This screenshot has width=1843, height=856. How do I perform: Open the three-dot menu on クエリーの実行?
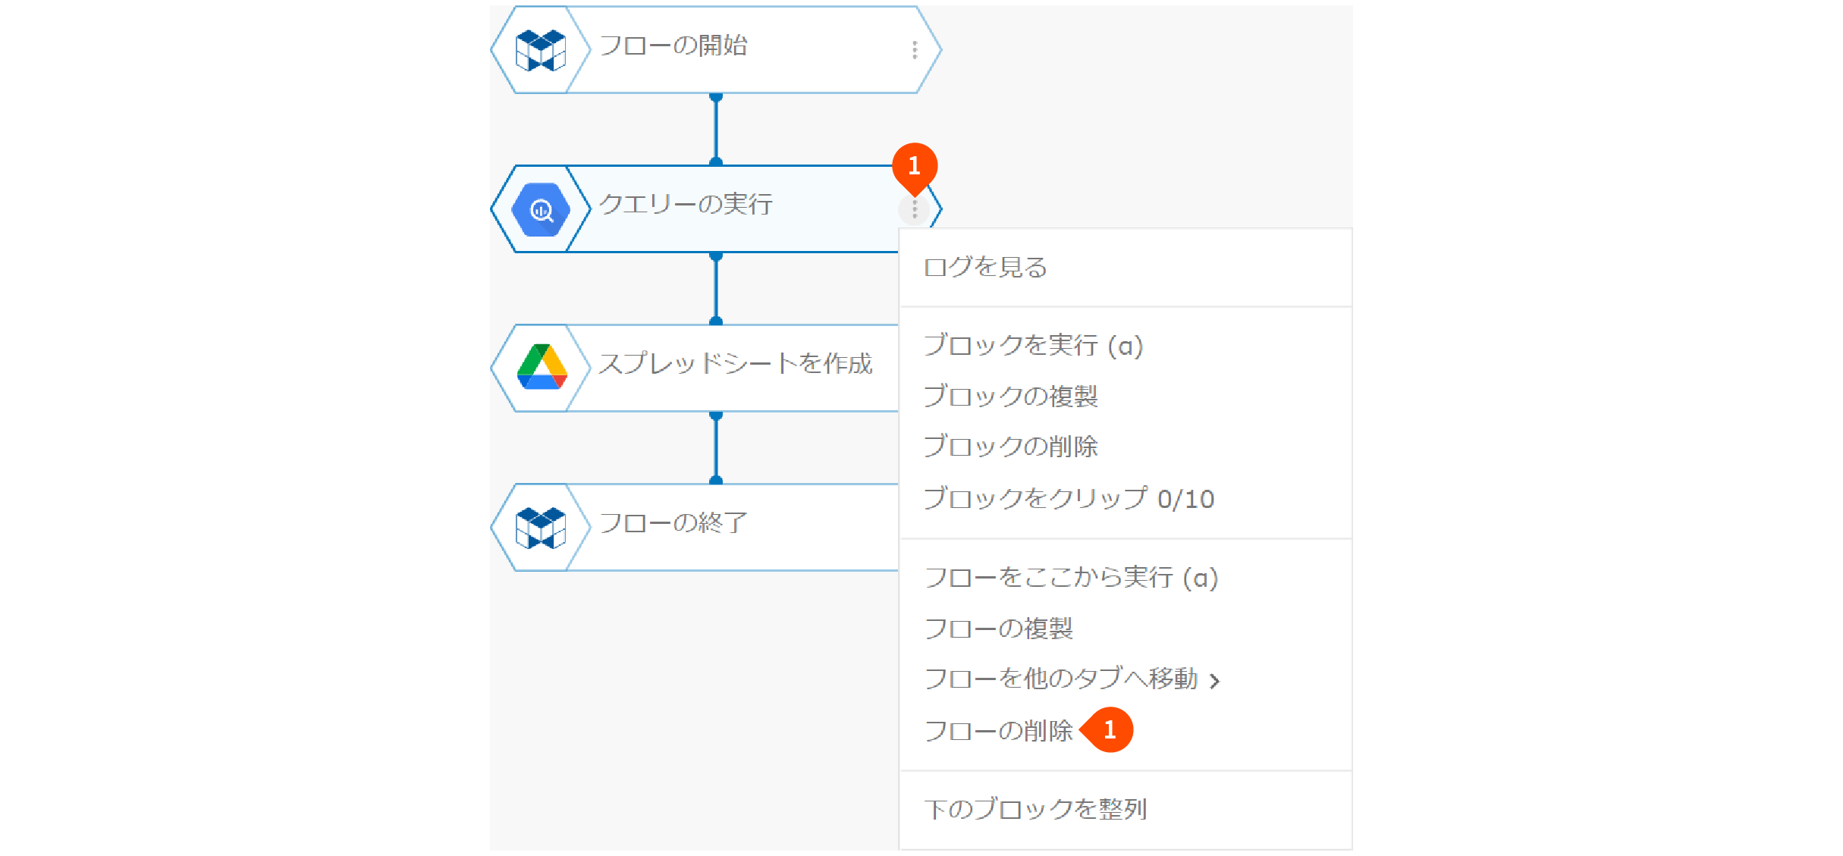(915, 209)
